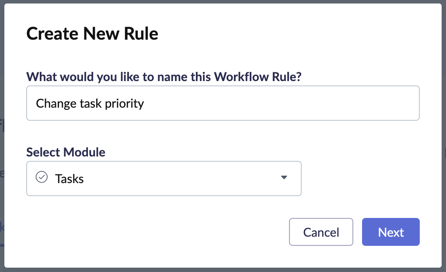The width and height of the screenshot is (446, 272).
Task: Click the Tasks module check-circle icon
Action: point(42,177)
